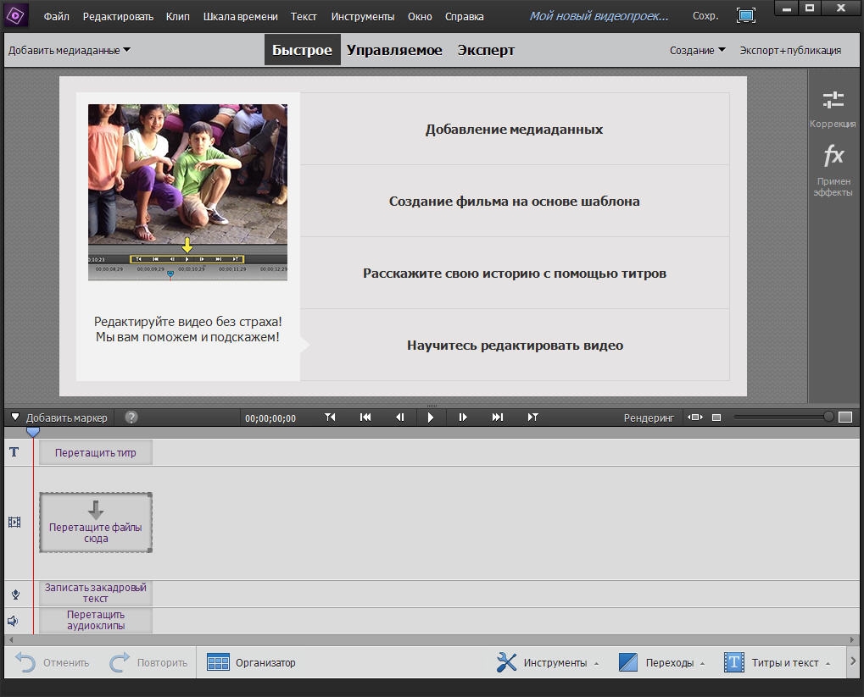Step forward one frame
Viewport: 864px width, 697px height.
coord(463,418)
